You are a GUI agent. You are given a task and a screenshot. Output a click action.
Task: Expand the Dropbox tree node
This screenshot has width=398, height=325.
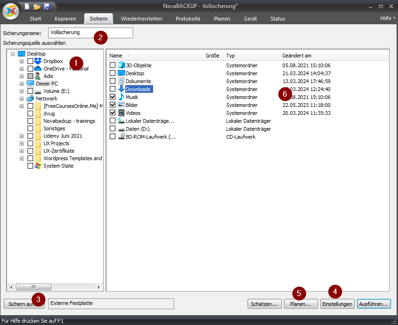pos(21,61)
